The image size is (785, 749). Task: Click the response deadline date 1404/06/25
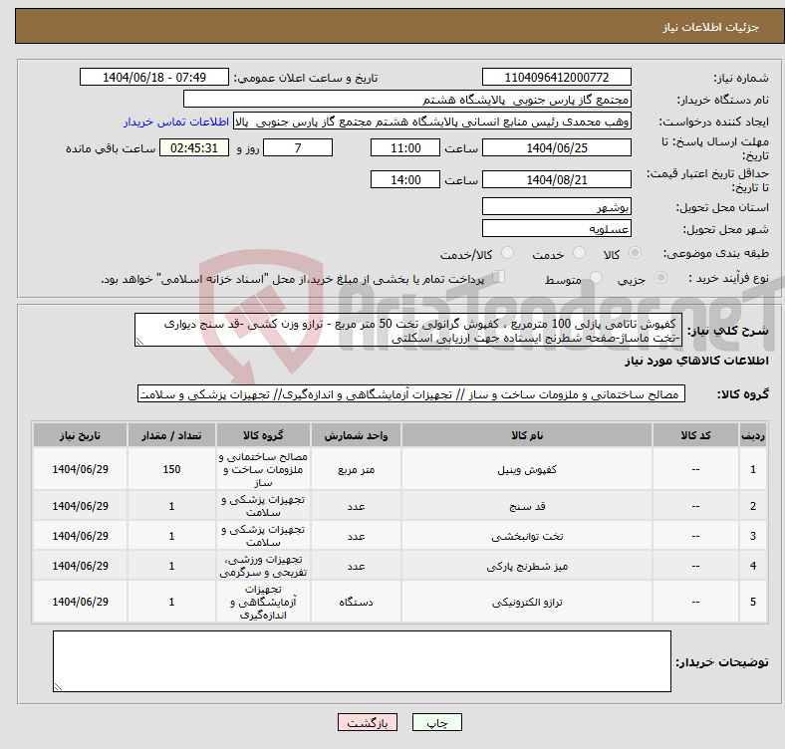coord(556,147)
